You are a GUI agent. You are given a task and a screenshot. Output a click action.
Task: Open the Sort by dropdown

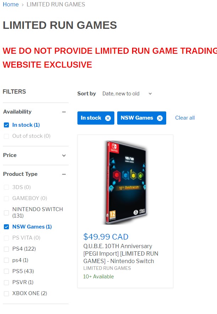tap(127, 94)
